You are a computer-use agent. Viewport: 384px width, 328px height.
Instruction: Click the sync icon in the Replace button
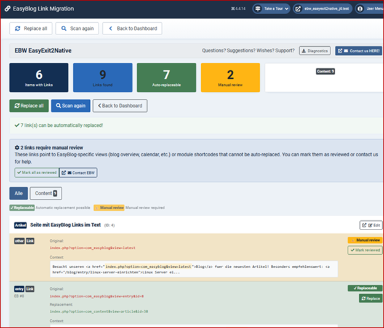364,298
